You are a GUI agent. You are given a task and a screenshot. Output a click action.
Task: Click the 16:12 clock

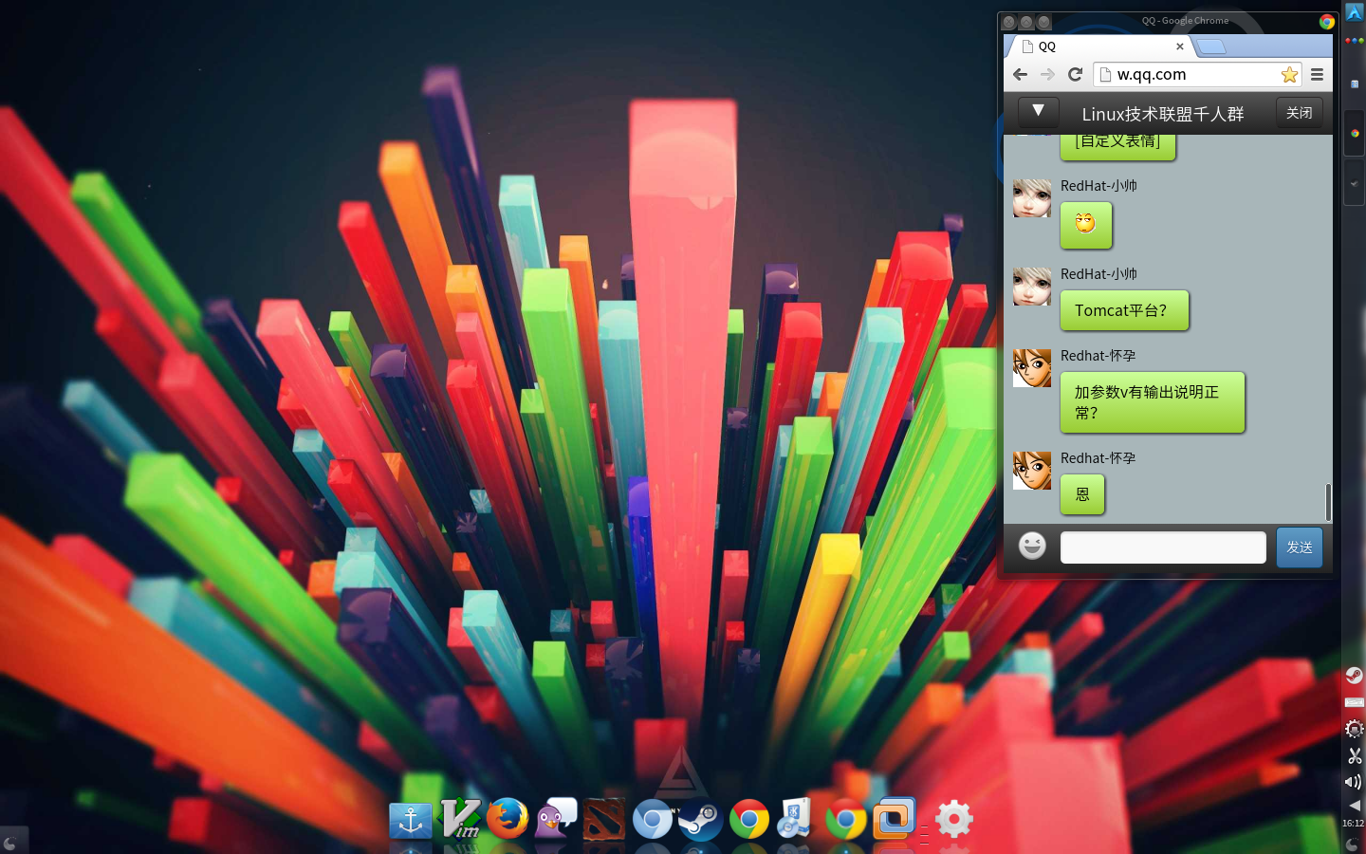click(1354, 824)
